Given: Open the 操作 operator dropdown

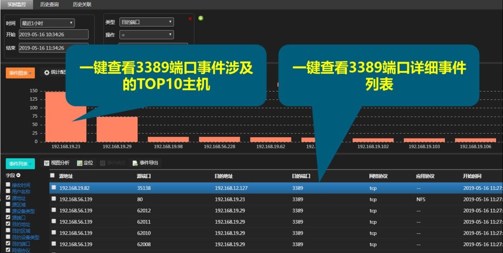Looking at the screenshot, I should [146, 35].
